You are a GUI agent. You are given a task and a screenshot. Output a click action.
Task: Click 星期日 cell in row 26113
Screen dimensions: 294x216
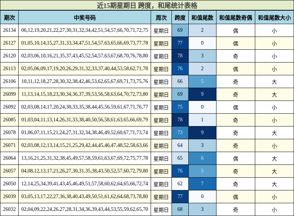click(x=161, y=69)
